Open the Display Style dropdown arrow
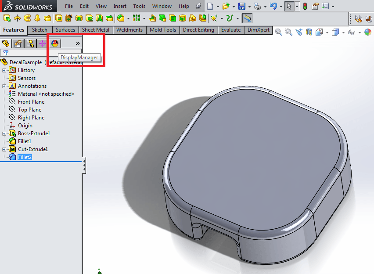 coord(344,32)
